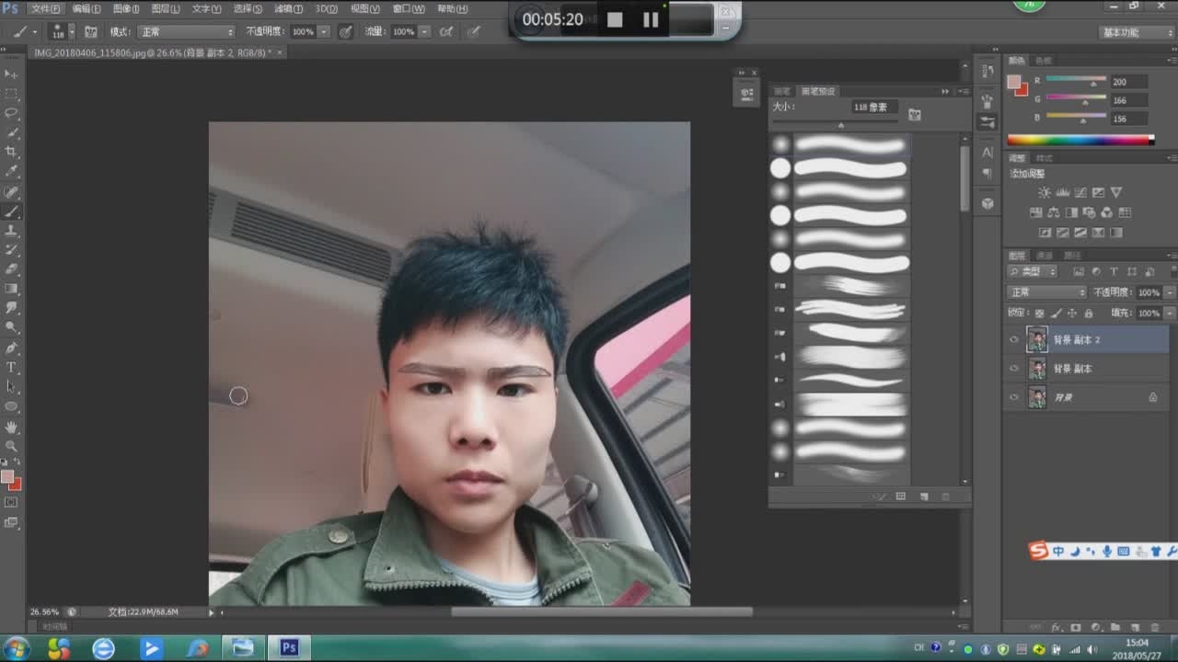Screen dimensions: 1178x662
Task: Expand the opacity slider arrow in options bar
Action: pyautogui.click(x=324, y=31)
